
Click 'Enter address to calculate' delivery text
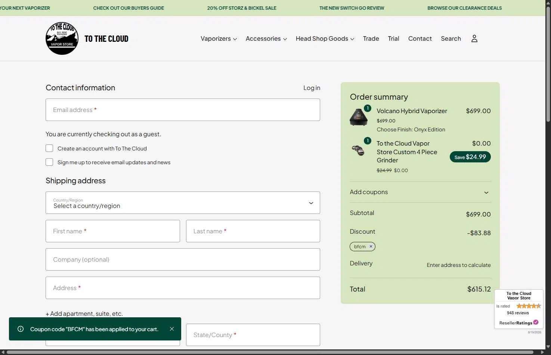(459, 265)
